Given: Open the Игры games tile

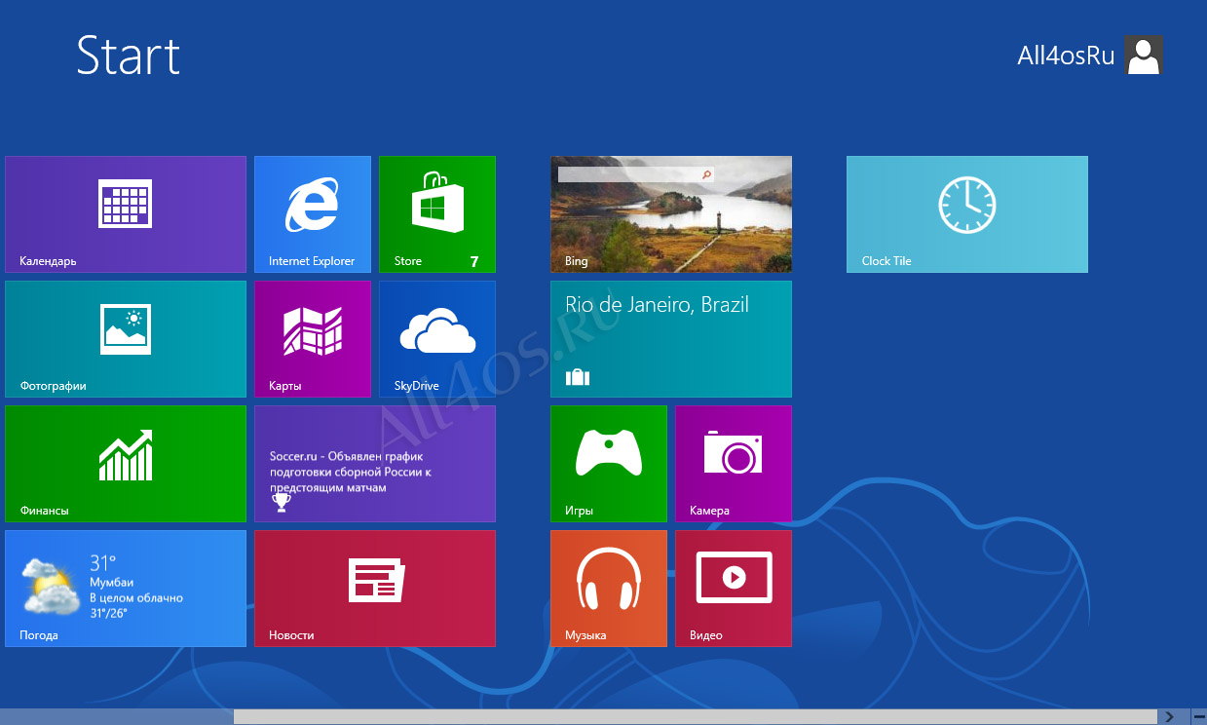Looking at the screenshot, I should click(609, 464).
